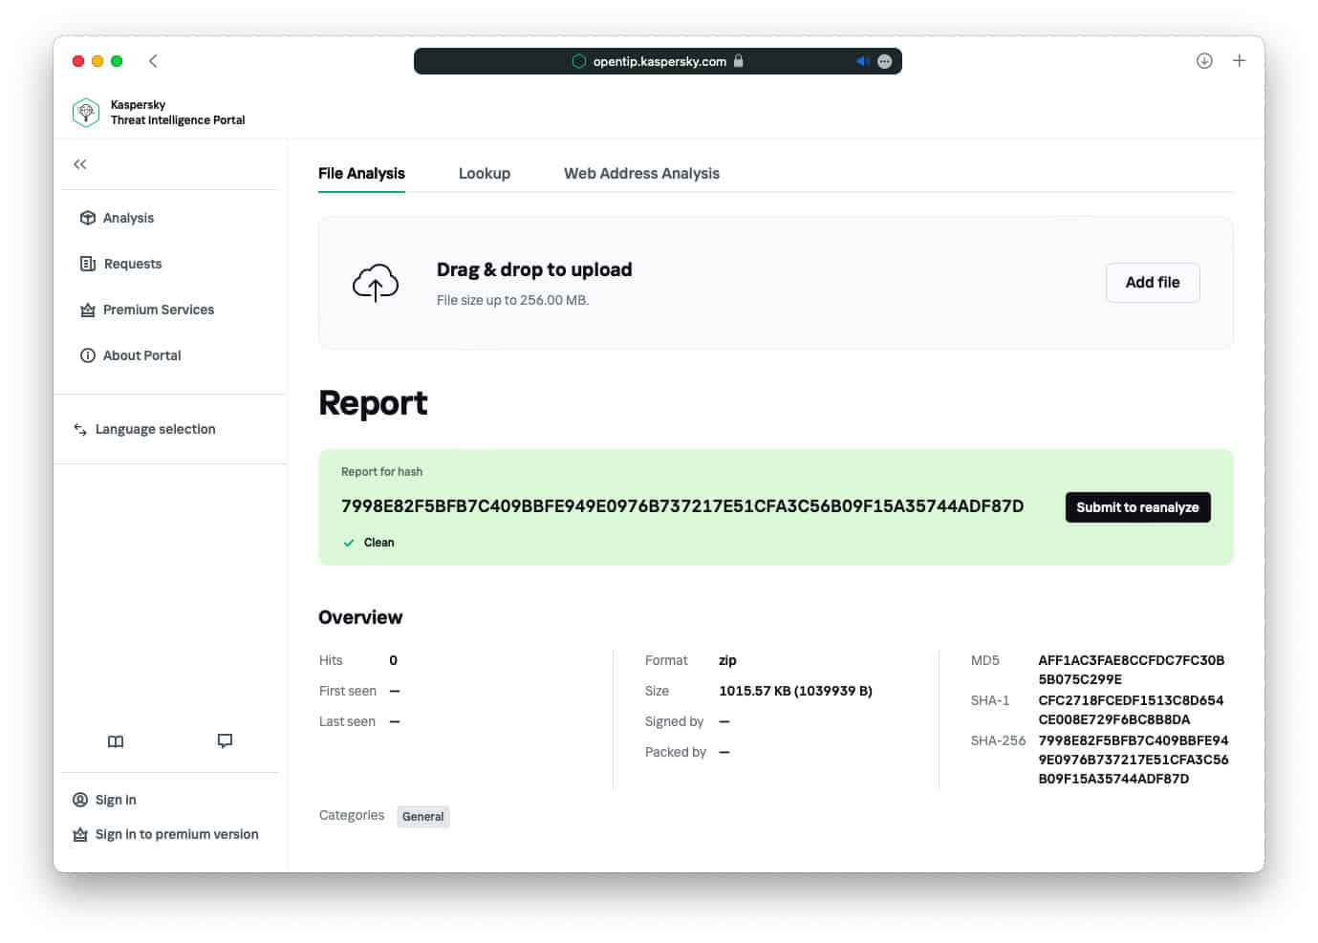Click Sign in at sidebar bottom

[115, 801]
